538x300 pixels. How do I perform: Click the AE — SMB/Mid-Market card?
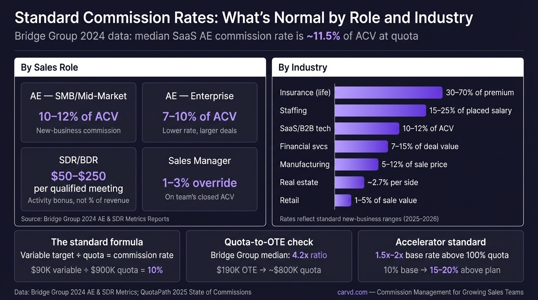tap(78, 112)
